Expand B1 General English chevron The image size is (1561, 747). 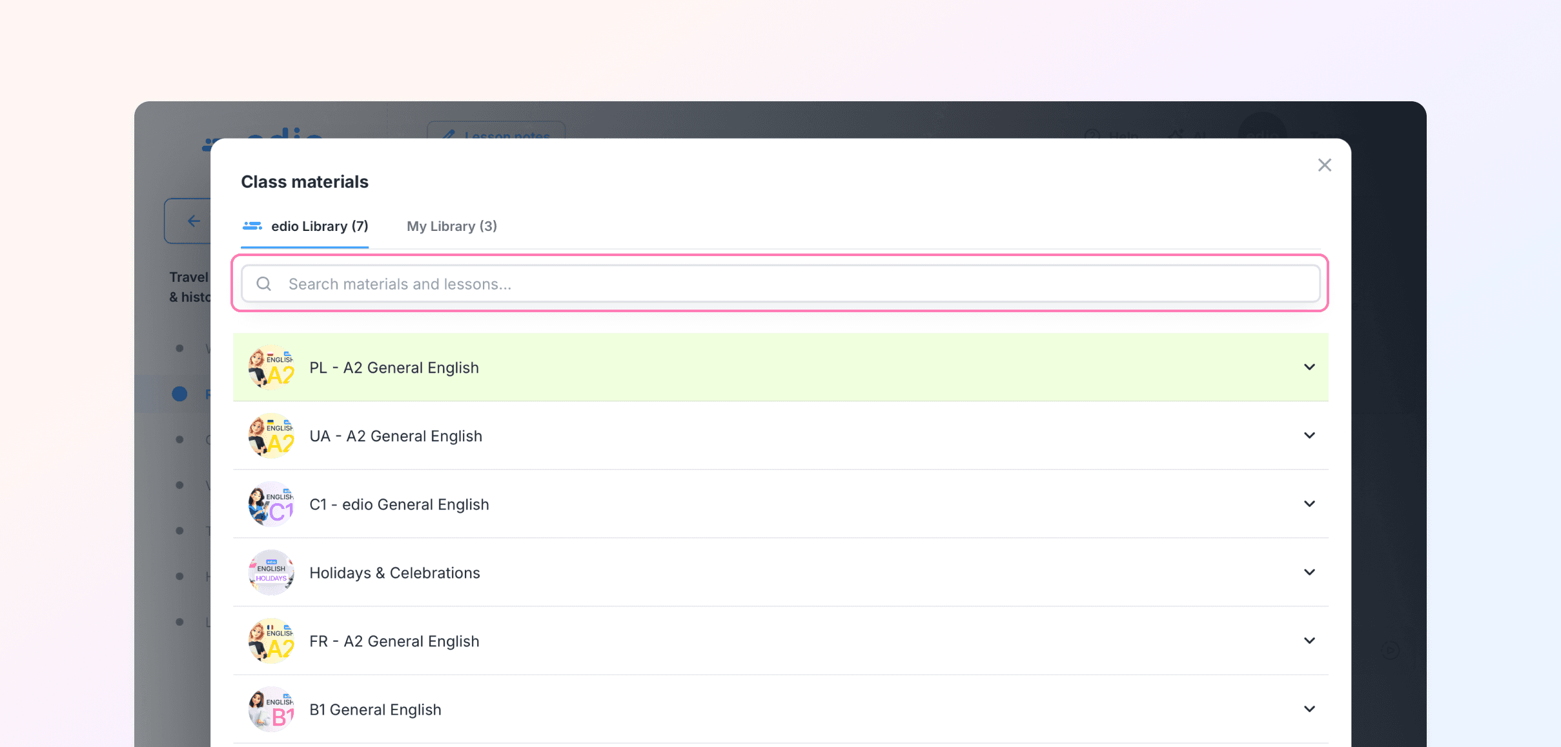(1309, 709)
